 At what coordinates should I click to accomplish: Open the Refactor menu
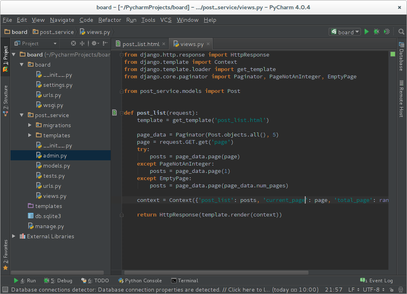tap(110, 20)
